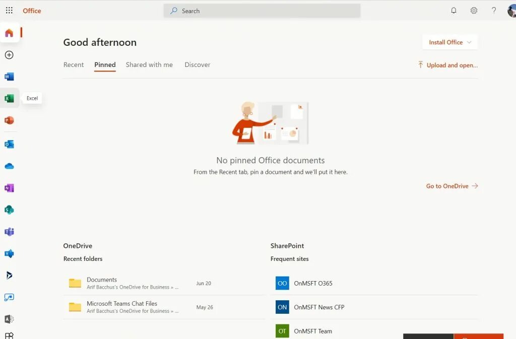Viewport: 516px width, 339px height.
Task: Open the Office home icon
Action: [x=9, y=32]
